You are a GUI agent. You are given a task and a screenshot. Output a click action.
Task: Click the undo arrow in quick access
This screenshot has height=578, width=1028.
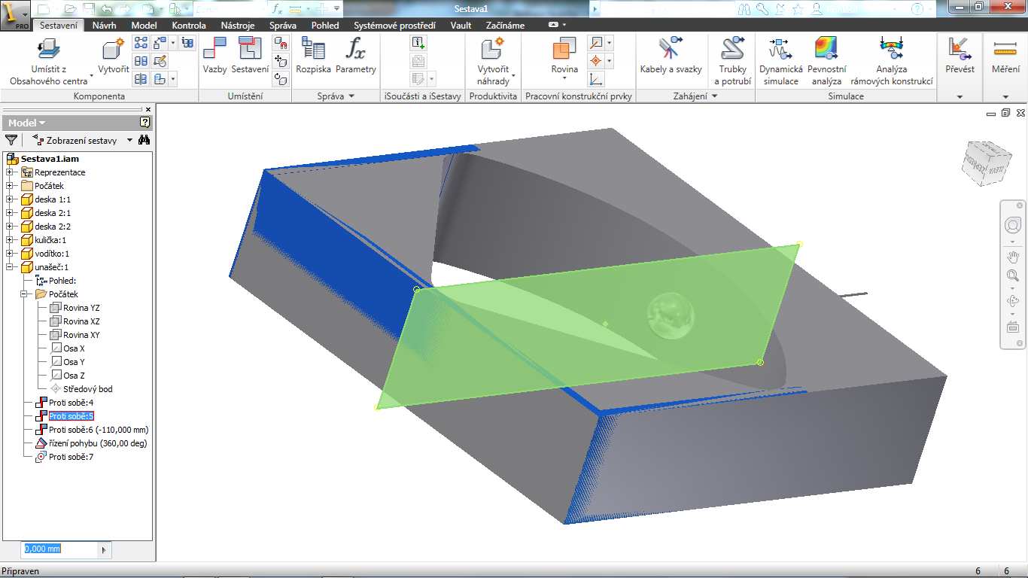pyautogui.click(x=106, y=9)
